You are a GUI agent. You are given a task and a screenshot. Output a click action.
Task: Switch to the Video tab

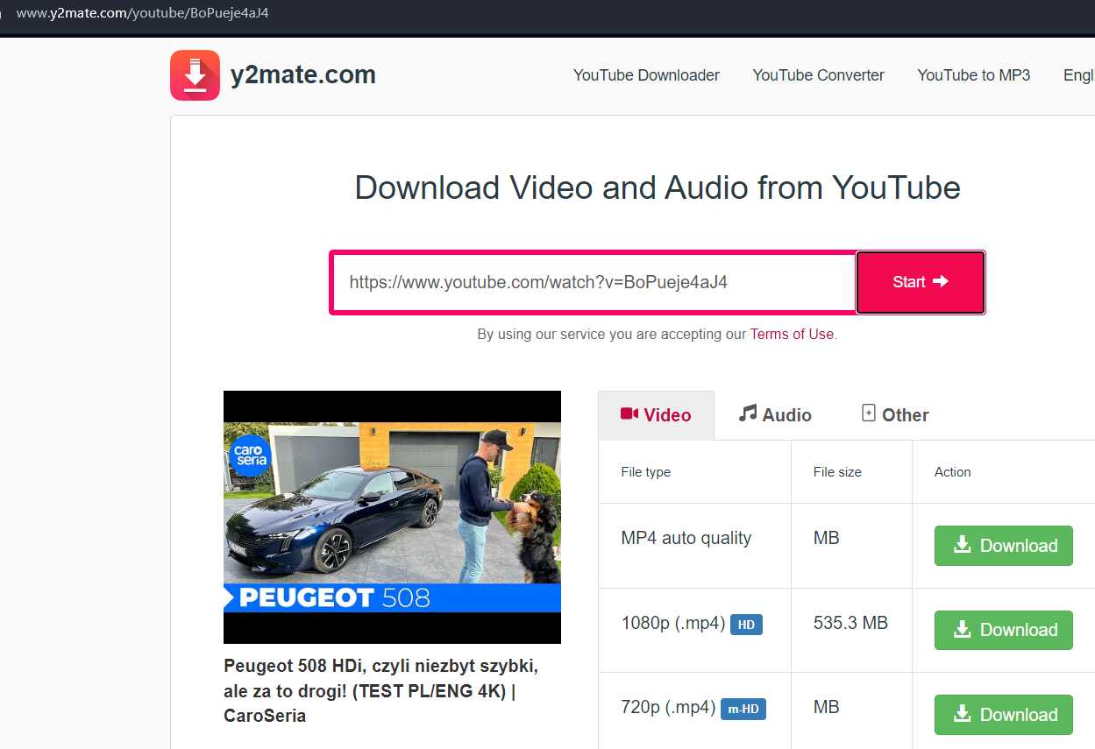(656, 415)
